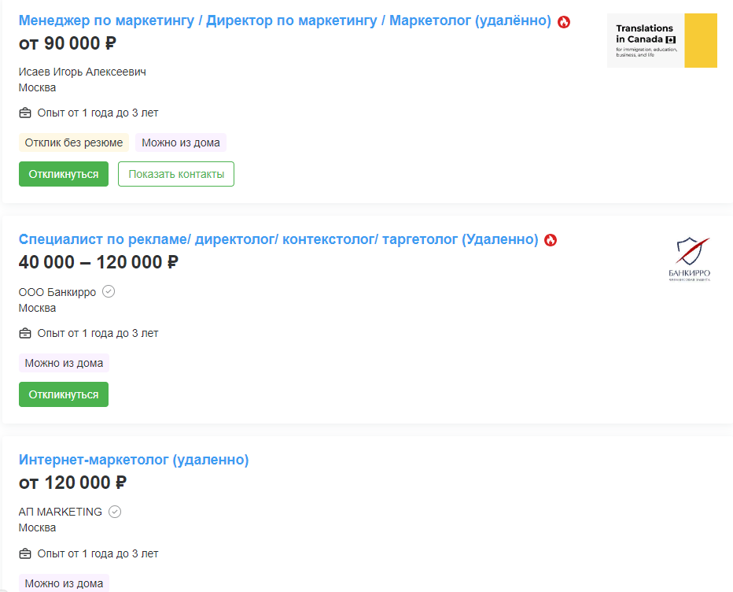Click the Можно из дома tag in the first vacancy
The width and height of the screenshot is (733, 592).
click(x=181, y=143)
